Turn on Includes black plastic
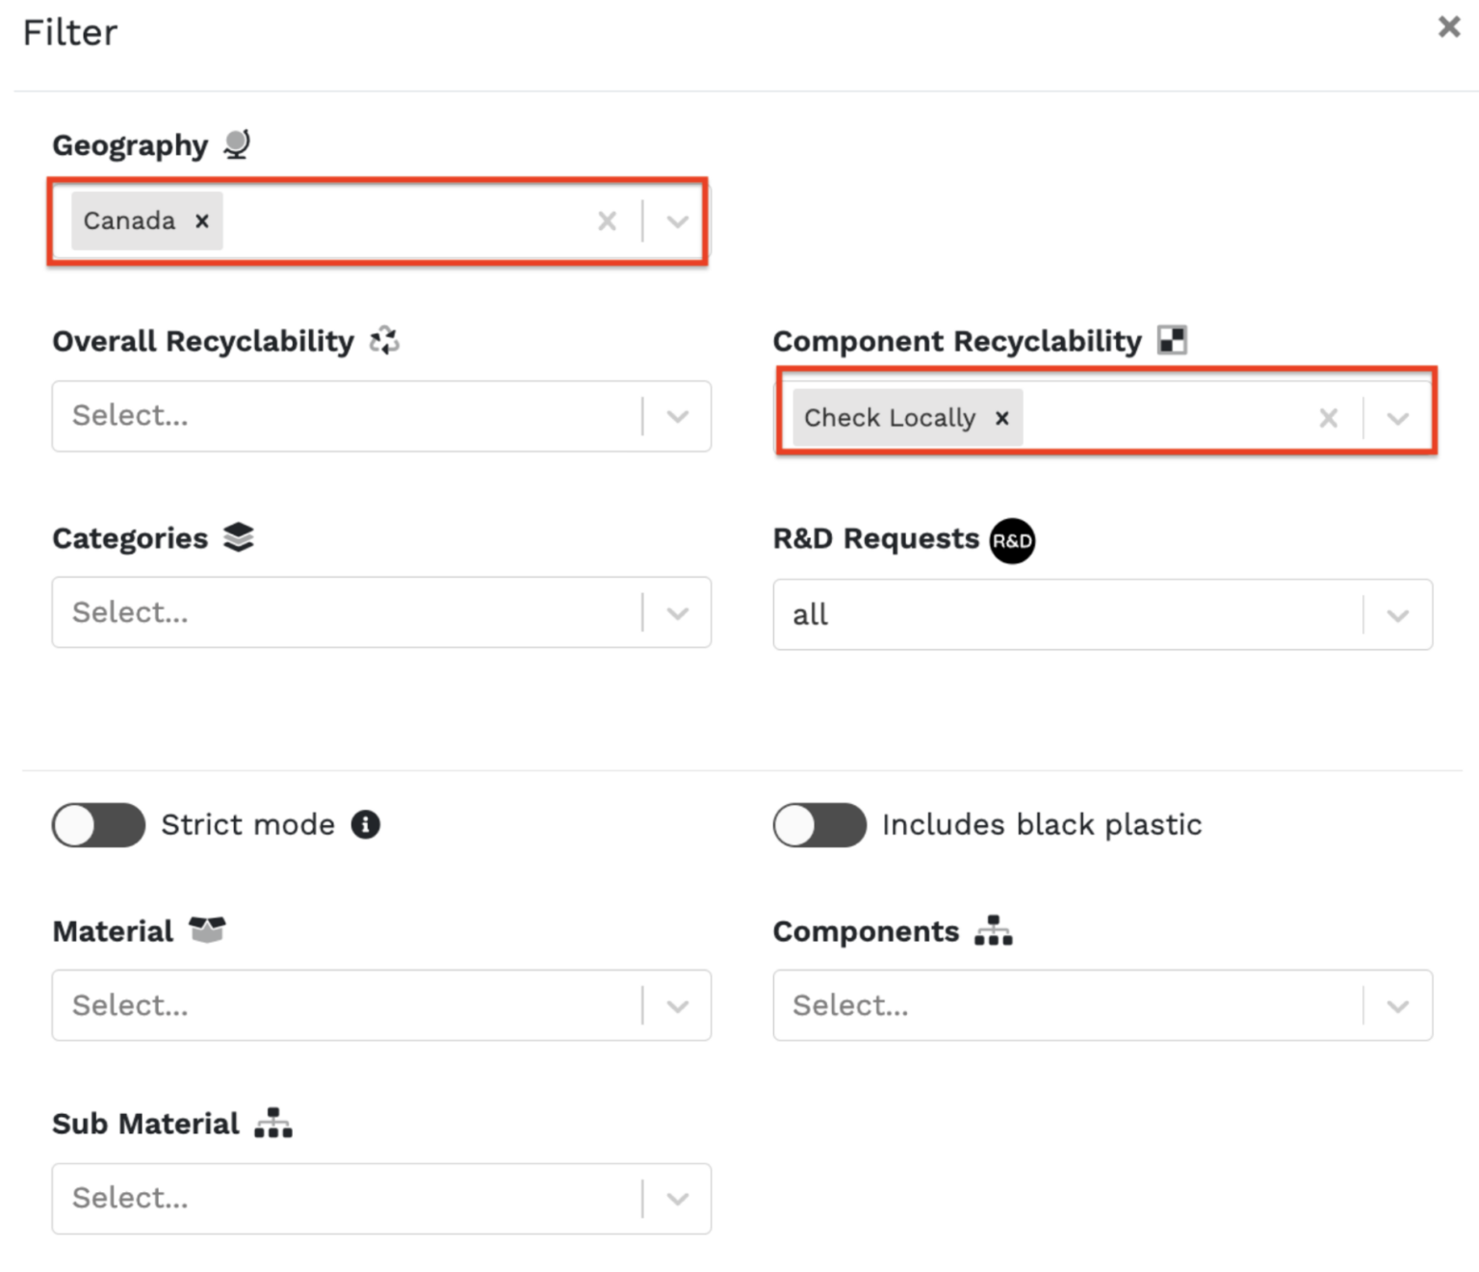Image resolution: width=1479 pixels, height=1272 pixels. (819, 825)
